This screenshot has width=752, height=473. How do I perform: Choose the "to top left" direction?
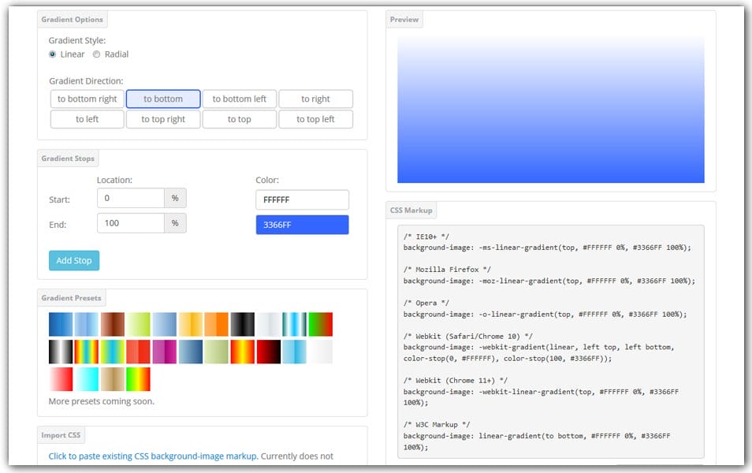(x=315, y=118)
